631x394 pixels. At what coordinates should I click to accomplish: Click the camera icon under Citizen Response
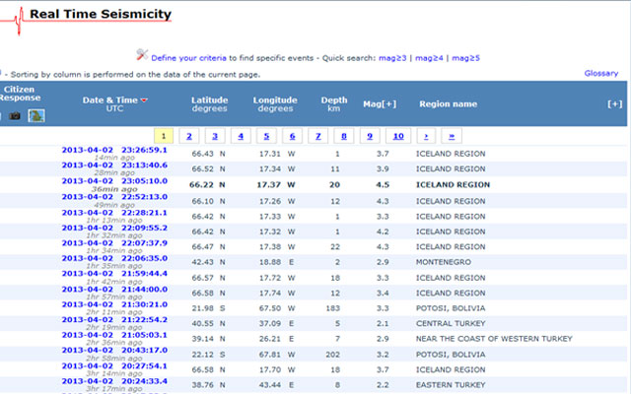click(x=15, y=116)
